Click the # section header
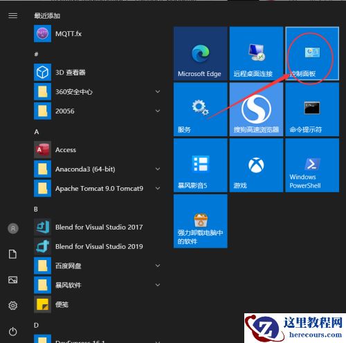346x343 pixels. (36, 54)
